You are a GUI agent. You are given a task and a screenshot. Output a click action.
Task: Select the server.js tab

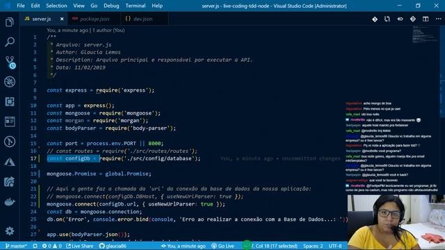coord(42,19)
